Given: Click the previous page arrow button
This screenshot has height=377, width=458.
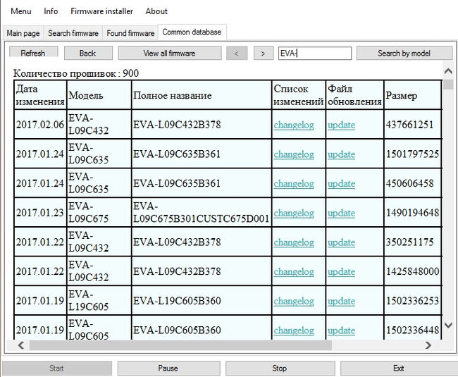Looking at the screenshot, I should point(237,53).
